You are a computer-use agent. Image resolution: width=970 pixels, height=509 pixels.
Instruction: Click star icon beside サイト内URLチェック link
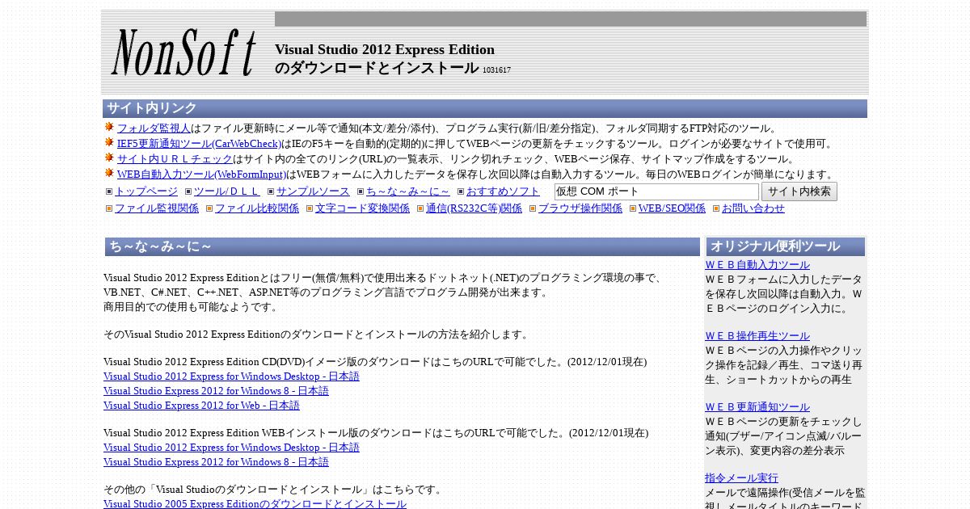(109, 158)
